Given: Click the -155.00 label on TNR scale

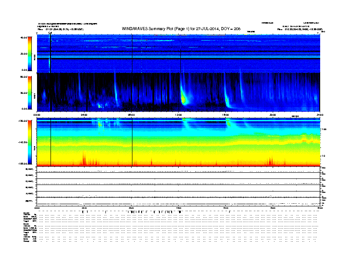Looking at the screenshot, I should click(x=23, y=164).
